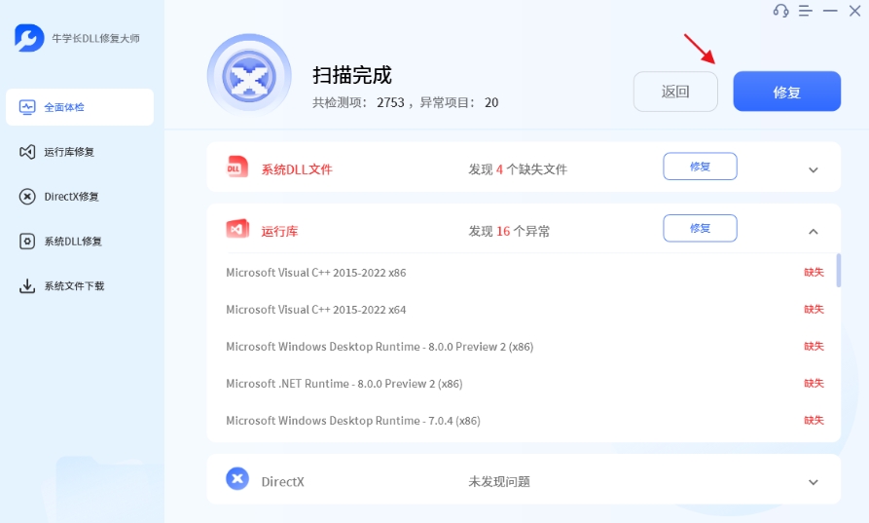The height and width of the screenshot is (523, 869).
Task: Open the 运行库修复 sidebar item
Action: click(x=80, y=152)
